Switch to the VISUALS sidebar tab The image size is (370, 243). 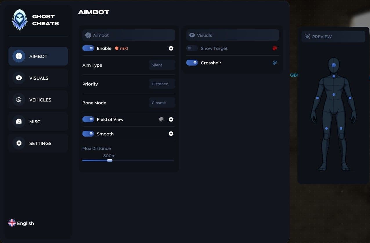click(x=38, y=78)
